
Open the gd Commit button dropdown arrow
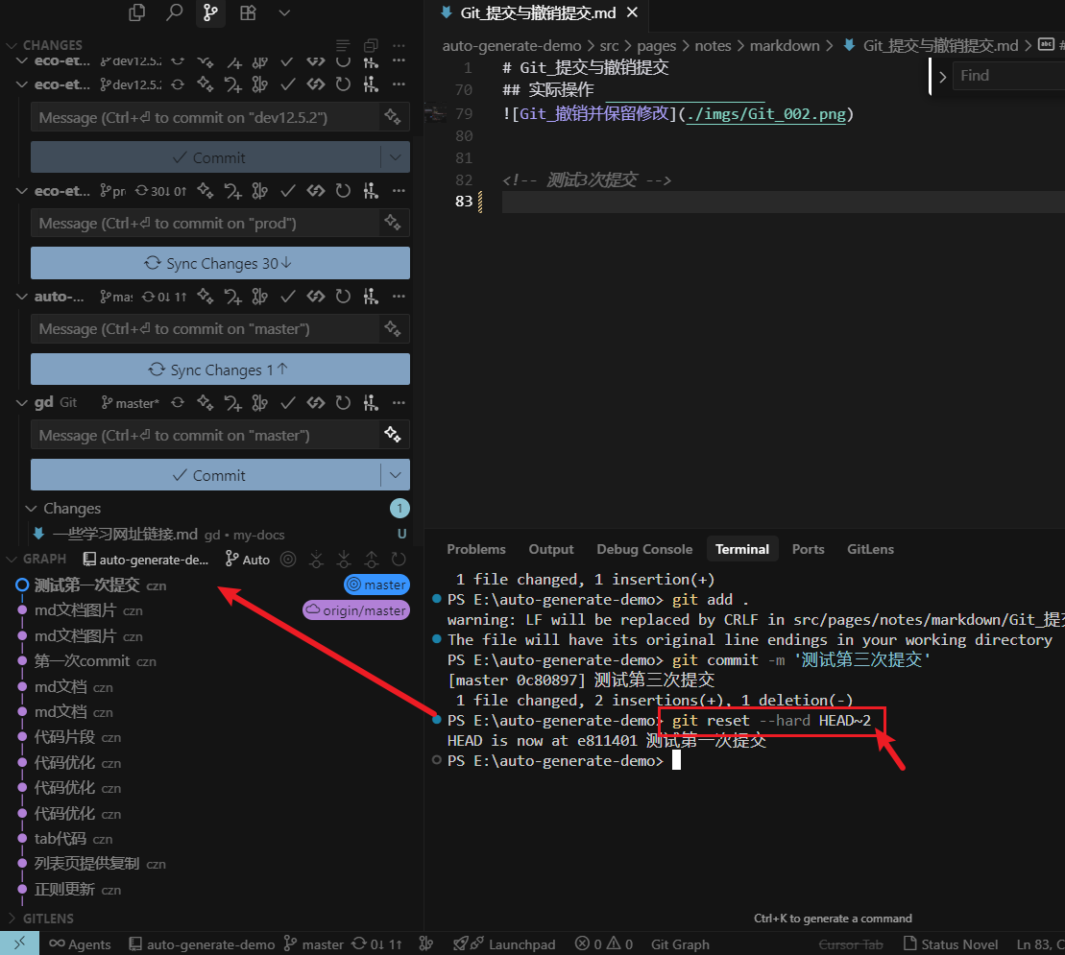tap(395, 475)
